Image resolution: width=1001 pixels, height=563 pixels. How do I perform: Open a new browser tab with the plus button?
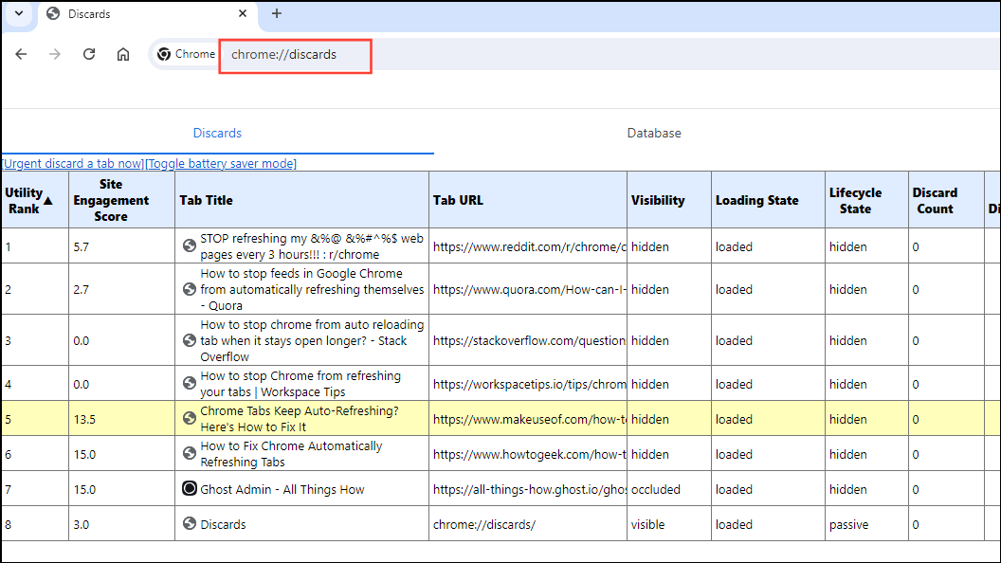pyautogui.click(x=276, y=13)
